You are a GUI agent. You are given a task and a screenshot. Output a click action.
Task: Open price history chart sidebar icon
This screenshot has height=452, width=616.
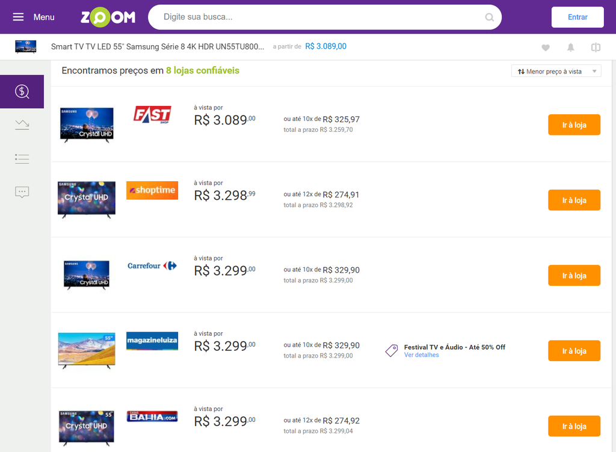(x=22, y=125)
